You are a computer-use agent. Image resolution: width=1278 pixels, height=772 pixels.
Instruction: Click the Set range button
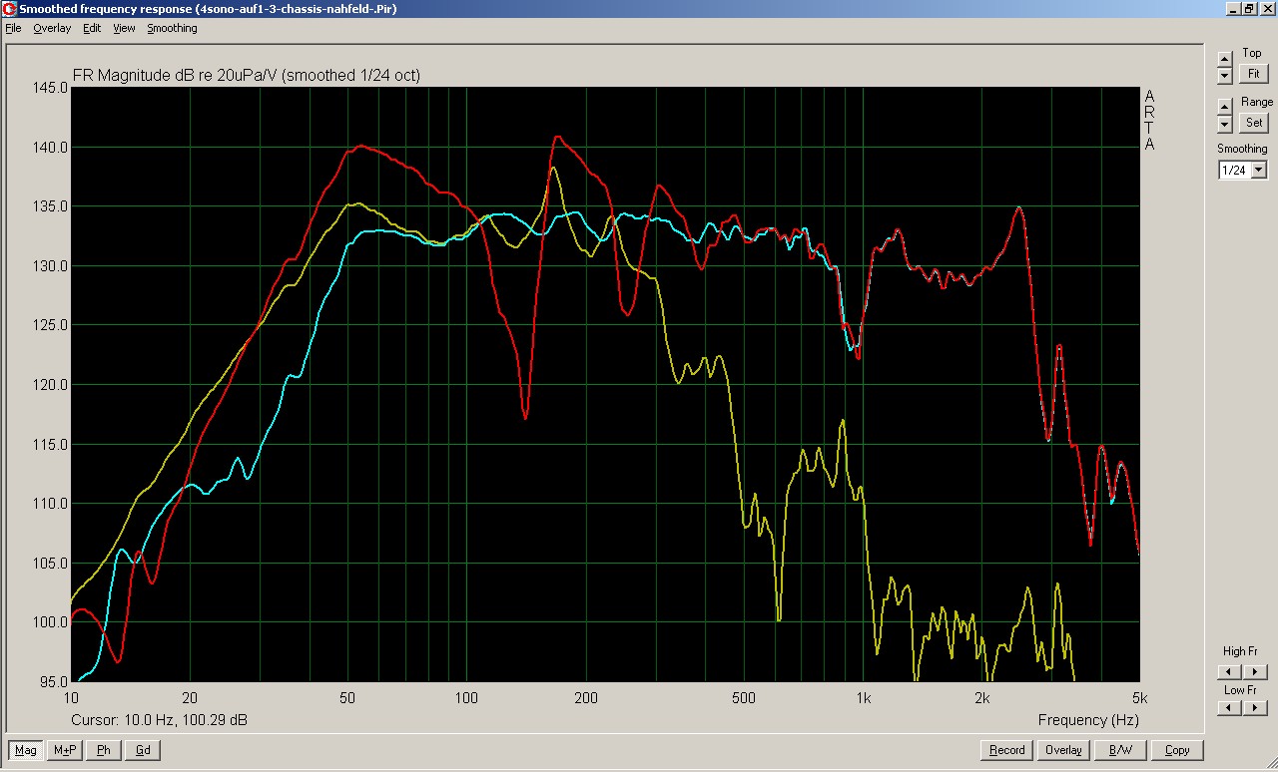click(x=1253, y=123)
